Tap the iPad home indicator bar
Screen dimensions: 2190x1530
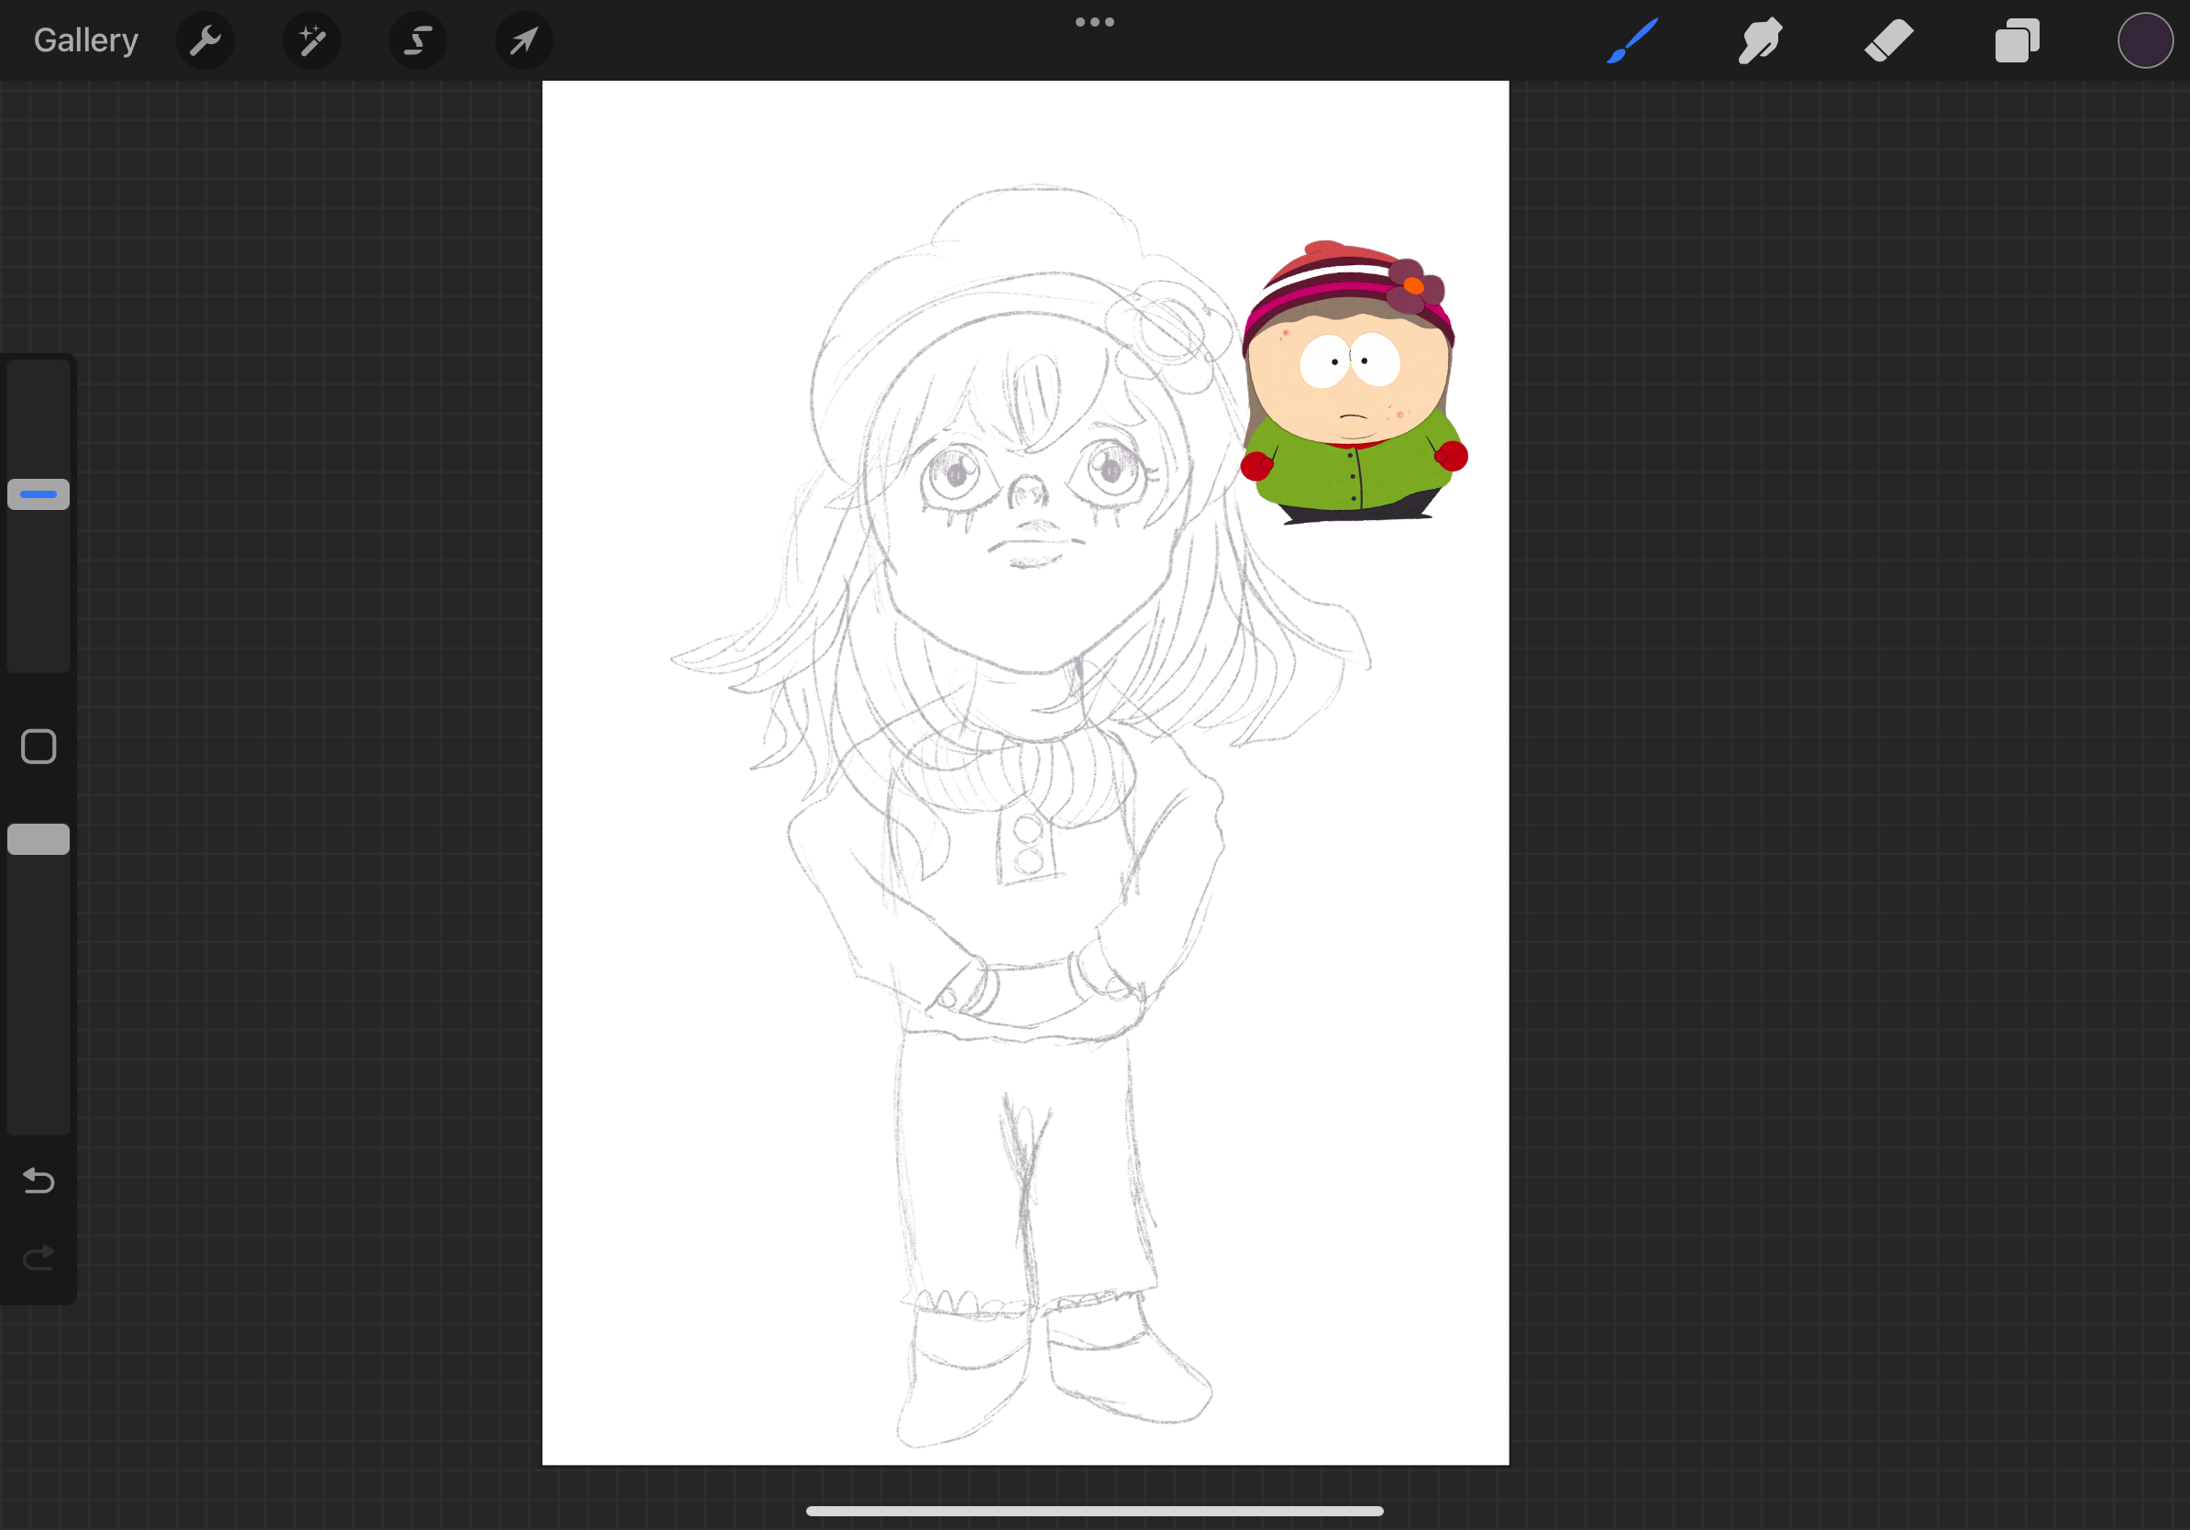pyautogui.click(x=1094, y=1511)
